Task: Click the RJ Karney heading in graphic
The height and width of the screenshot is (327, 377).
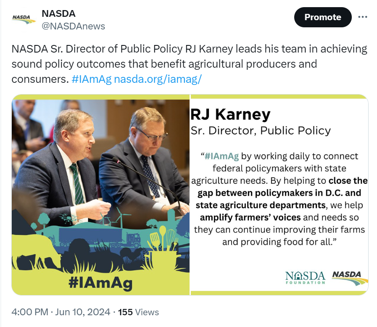Action: coord(230,114)
